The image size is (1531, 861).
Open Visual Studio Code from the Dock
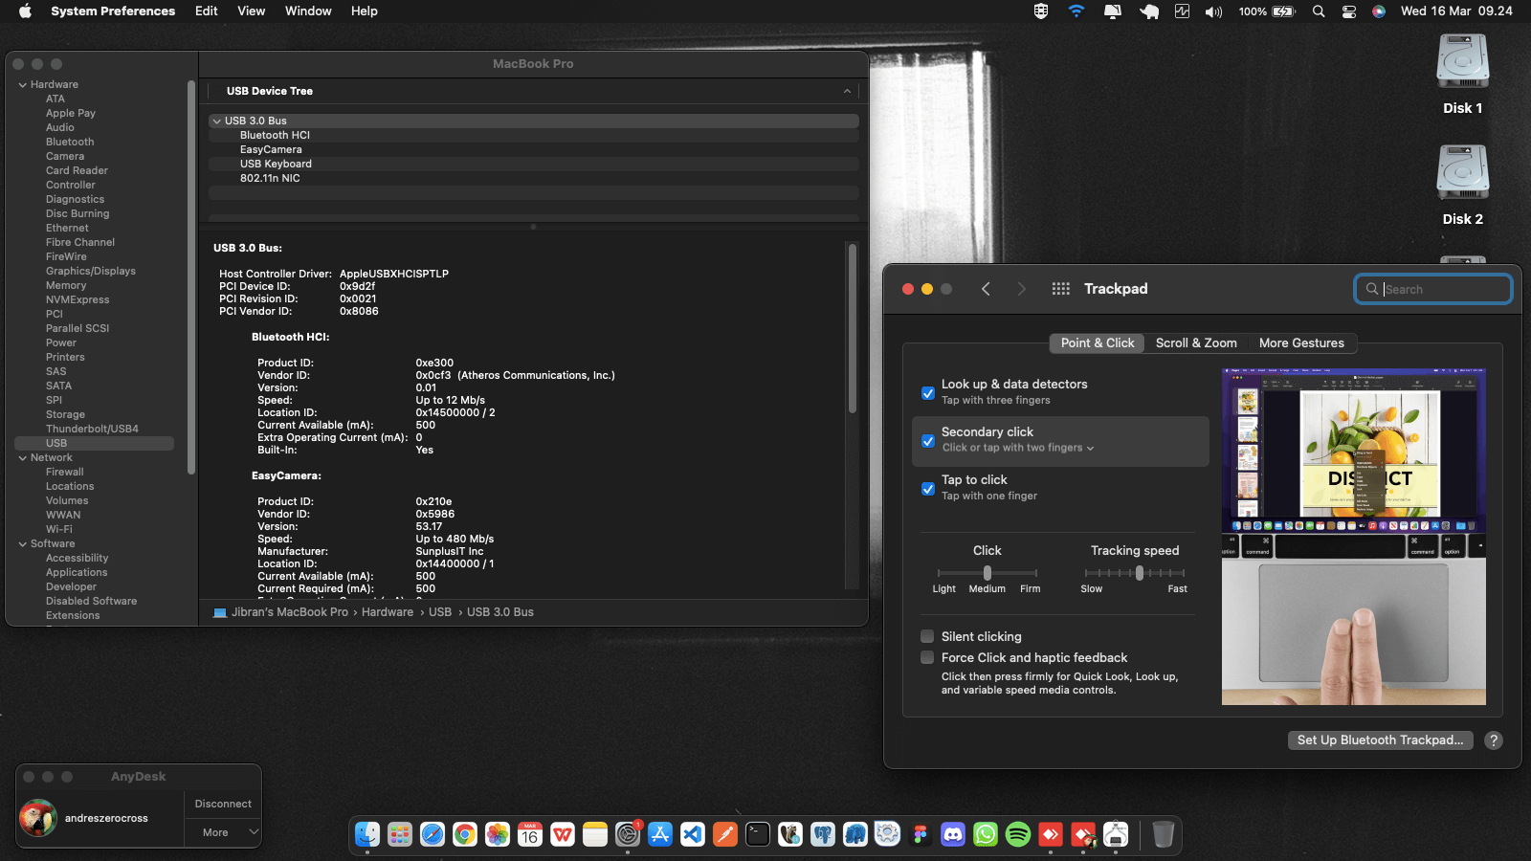coord(692,834)
